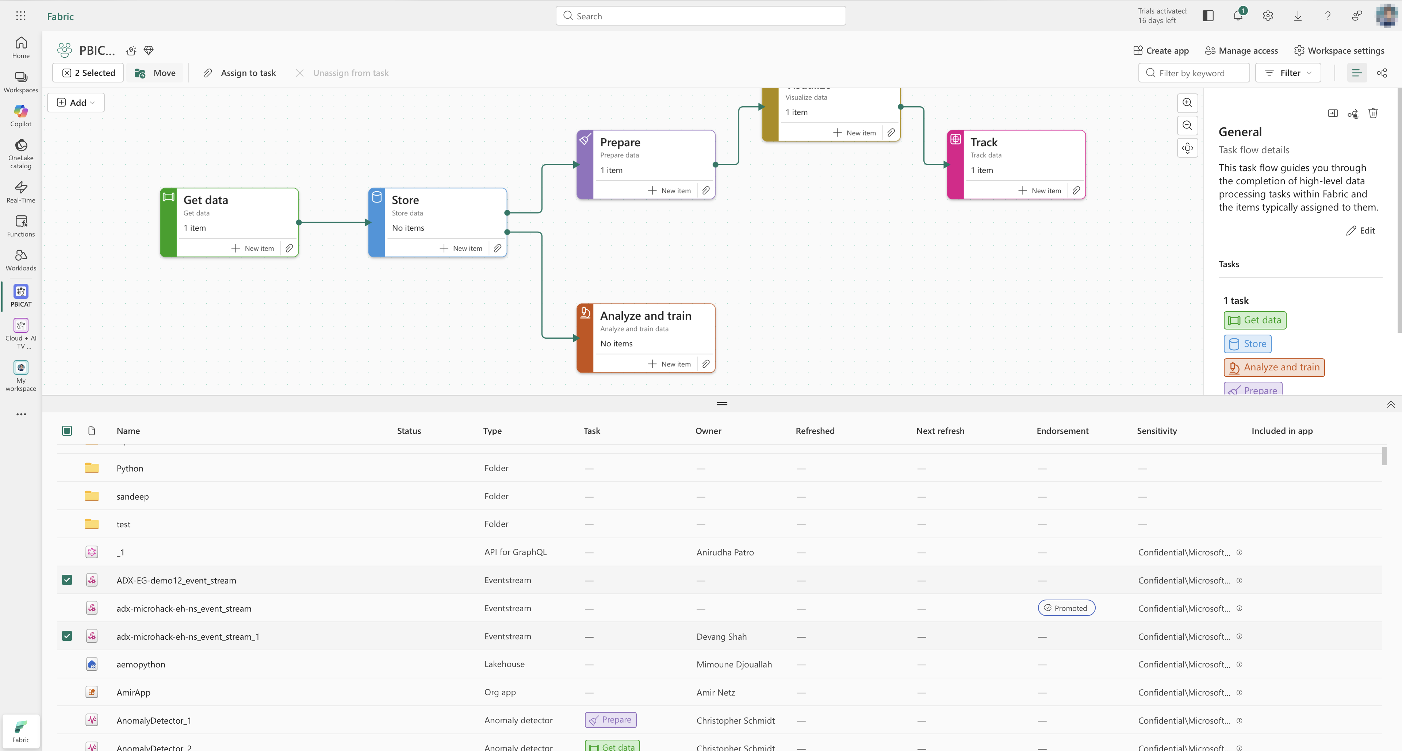Attach item to Track task
The image size is (1402, 751).
tap(1076, 190)
